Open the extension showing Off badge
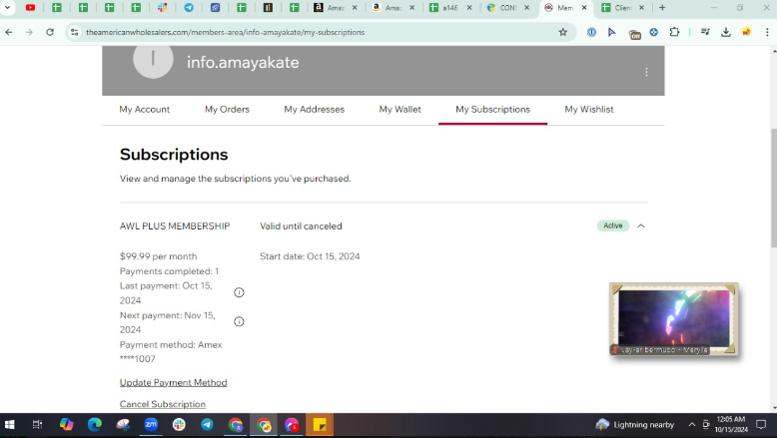 tap(634, 33)
